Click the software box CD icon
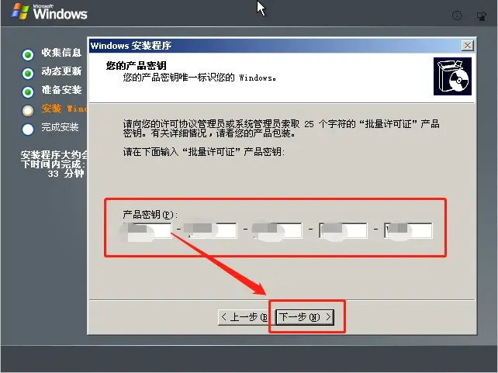Image resolution: width=498 pixels, height=373 pixels. pos(452,77)
